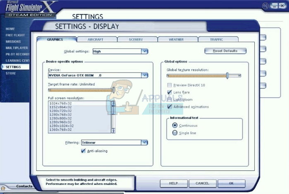Screen dimensions: 289x194
Task: Select Settings in sidebar
Action: tap(15, 67)
